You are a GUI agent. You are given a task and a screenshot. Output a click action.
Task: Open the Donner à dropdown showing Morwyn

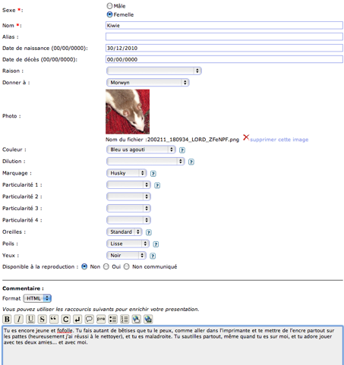pyautogui.click(x=148, y=83)
